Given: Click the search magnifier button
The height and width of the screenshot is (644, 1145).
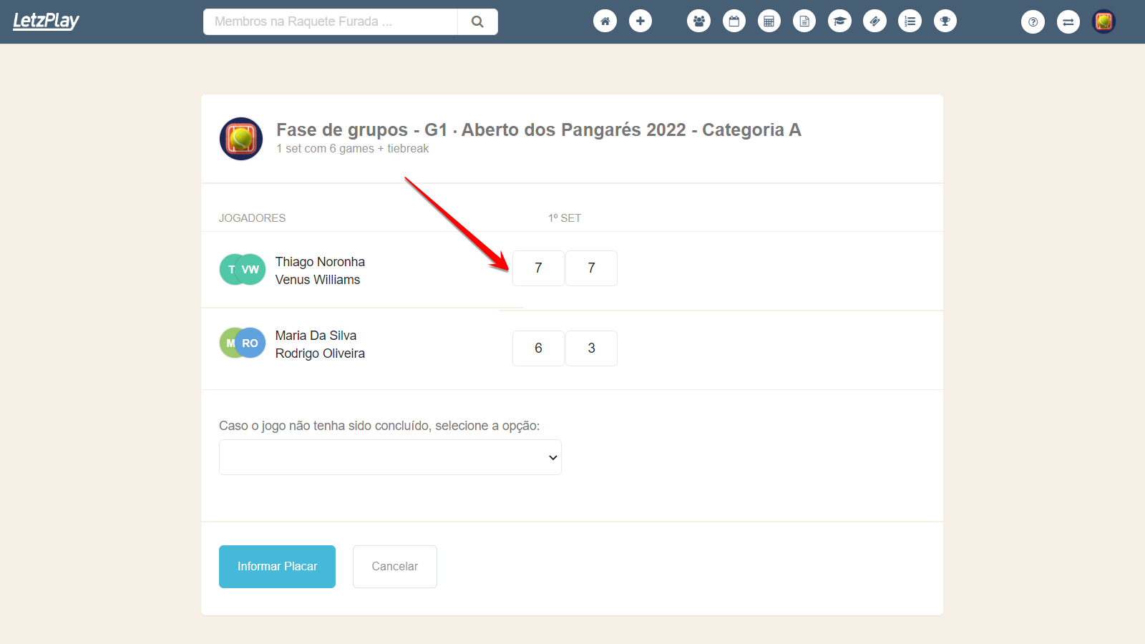Looking at the screenshot, I should click(477, 21).
